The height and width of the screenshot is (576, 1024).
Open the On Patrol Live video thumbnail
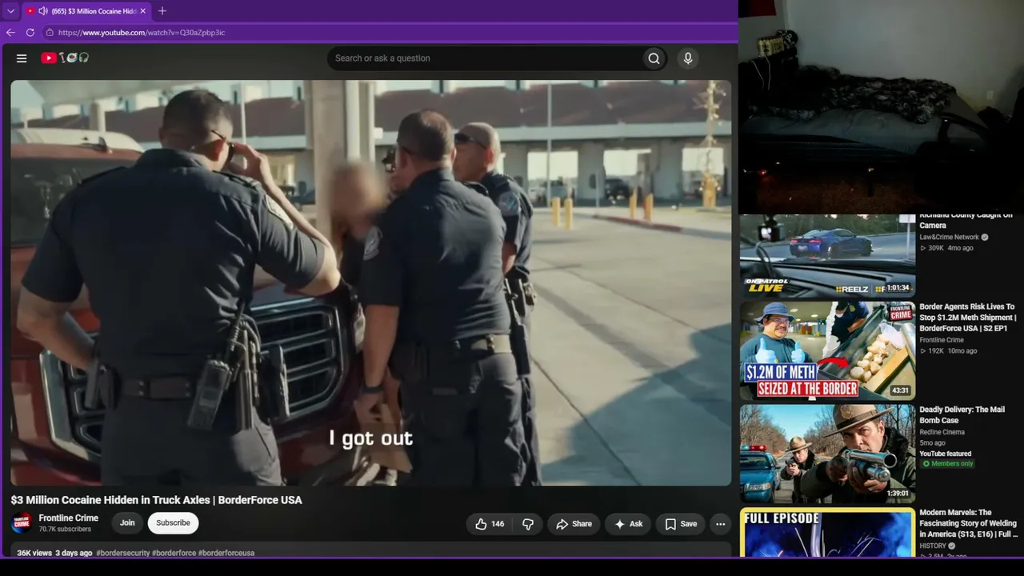point(827,256)
